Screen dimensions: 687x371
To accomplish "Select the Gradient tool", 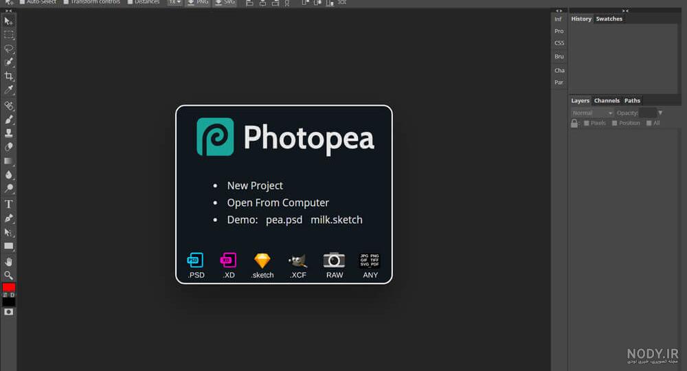I will tap(8, 161).
